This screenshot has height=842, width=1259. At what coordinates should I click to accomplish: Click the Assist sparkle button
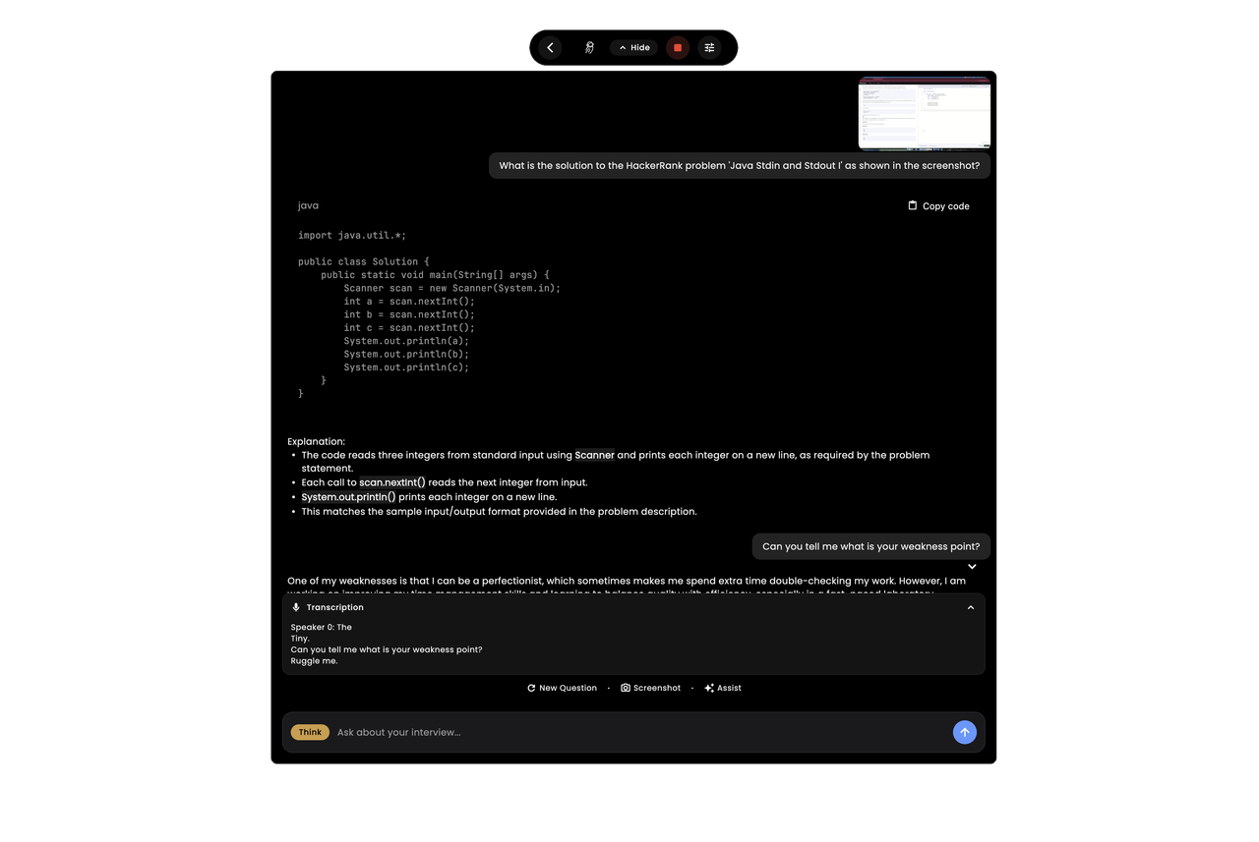click(723, 688)
